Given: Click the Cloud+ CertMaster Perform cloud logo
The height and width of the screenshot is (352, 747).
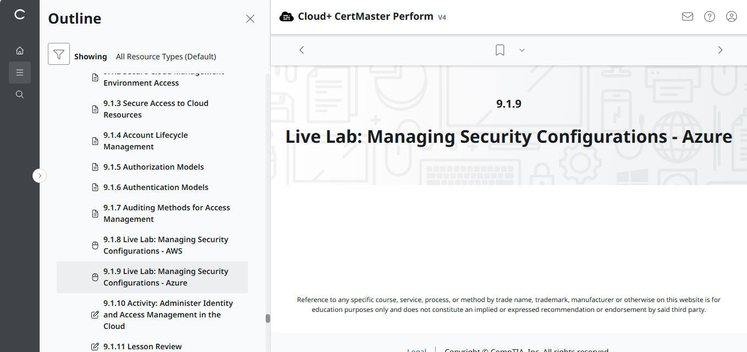Looking at the screenshot, I should (287, 16).
